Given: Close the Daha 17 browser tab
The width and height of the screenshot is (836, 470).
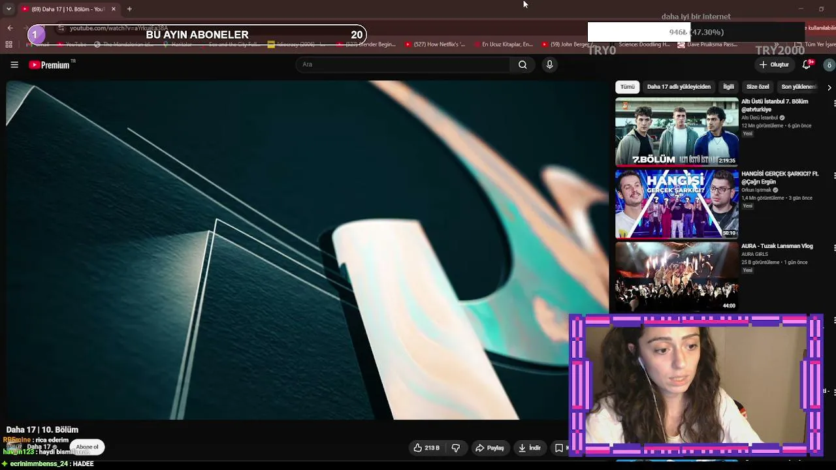Looking at the screenshot, I should pos(113,9).
